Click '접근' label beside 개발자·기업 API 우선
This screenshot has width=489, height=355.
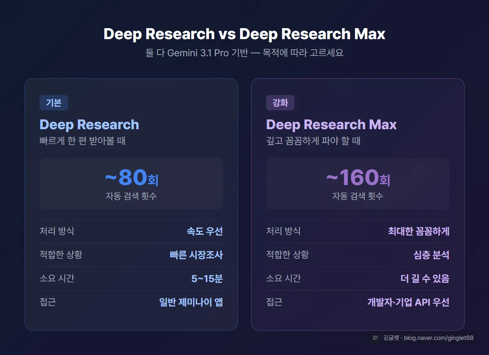click(x=274, y=302)
